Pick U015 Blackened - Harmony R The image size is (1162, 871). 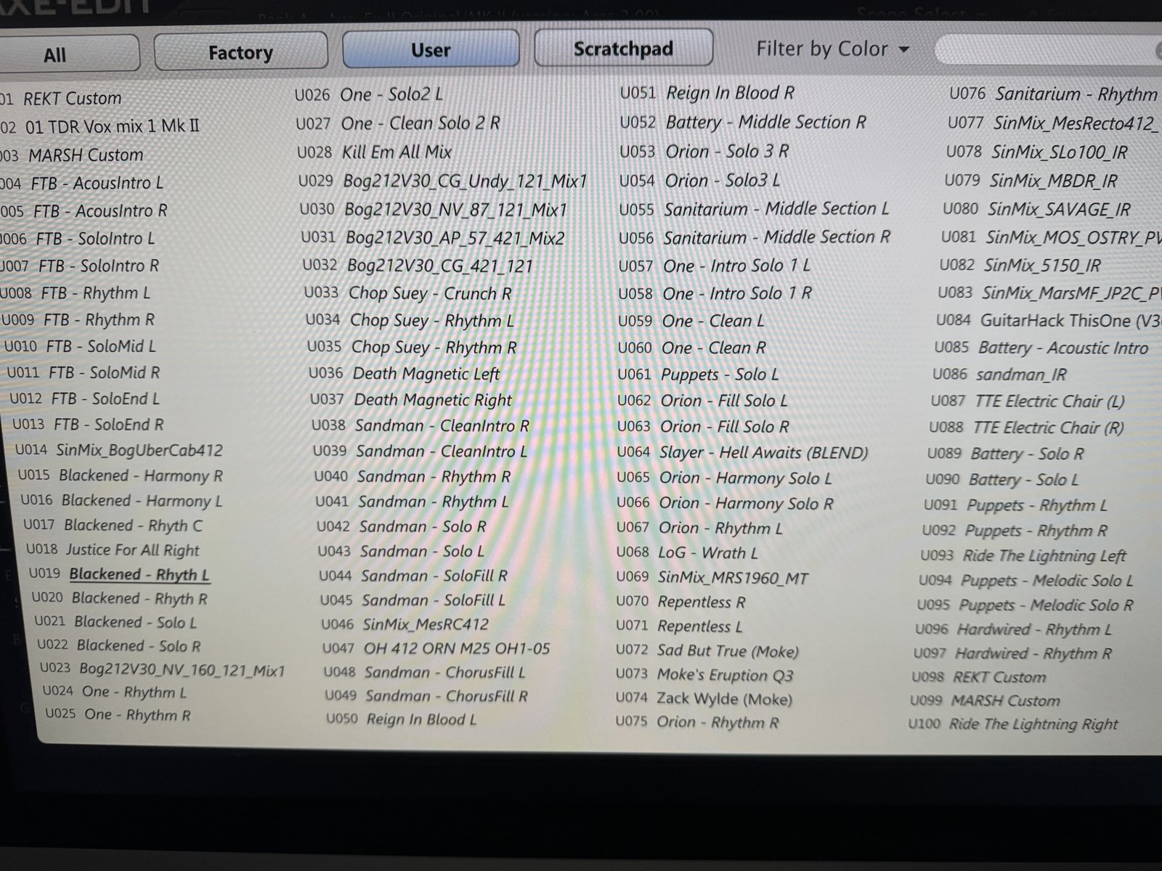[x=121, y=475]
